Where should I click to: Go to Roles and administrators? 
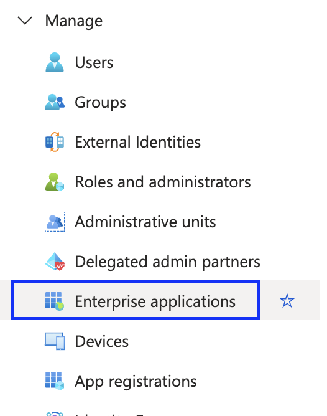click(163, 182)
